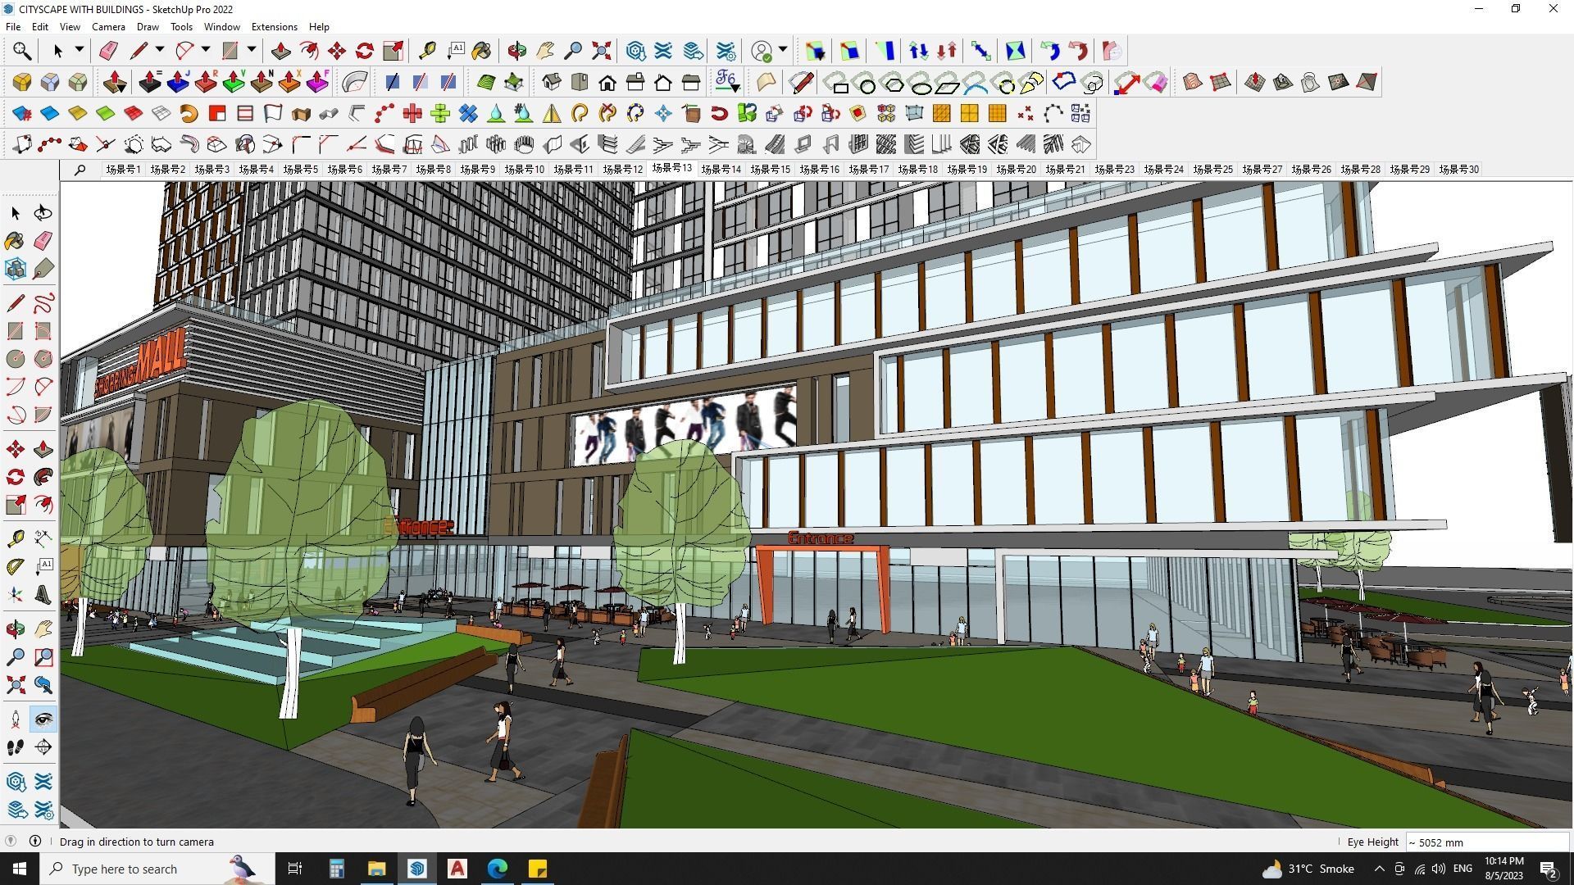Select the Paint Bucket tool in top toolbar
1574x885 pixels.
click(x=482, y=51)
